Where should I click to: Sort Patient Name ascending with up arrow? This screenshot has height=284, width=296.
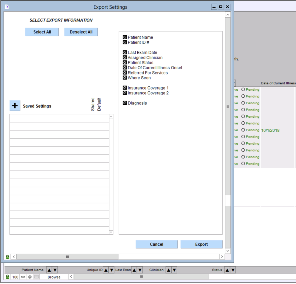(x=49, y=270)
